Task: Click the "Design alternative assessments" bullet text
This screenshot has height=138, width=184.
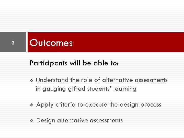Action: tap(79, 120)
